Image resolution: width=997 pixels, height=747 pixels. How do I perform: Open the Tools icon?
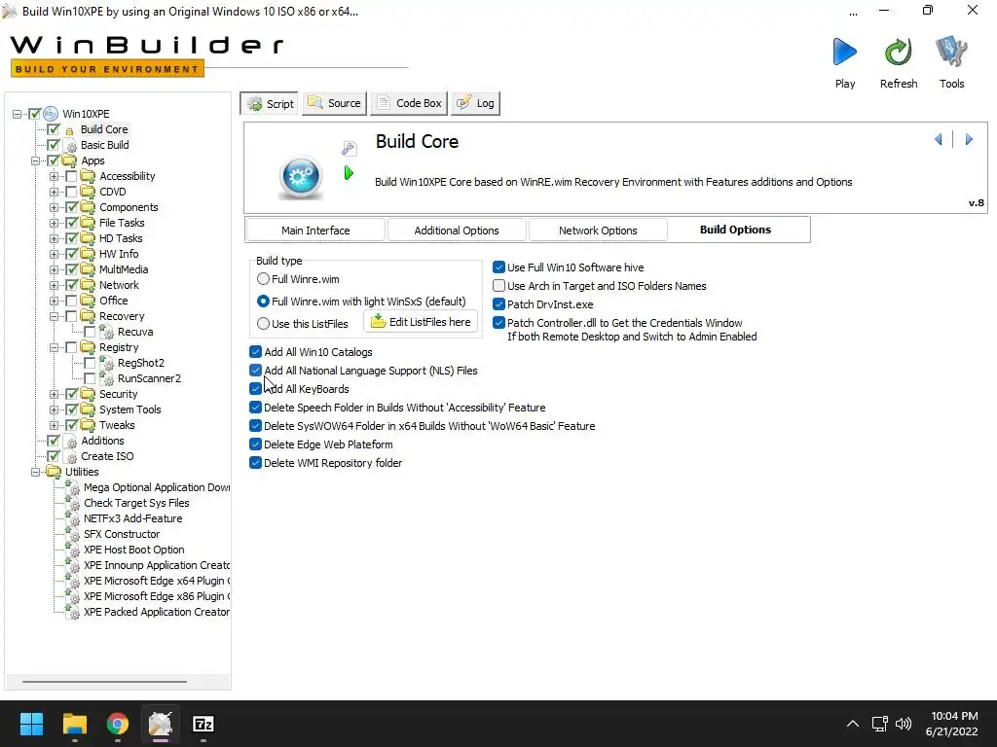pos(951,53)
